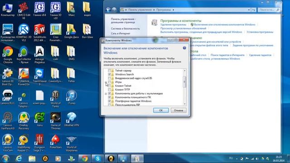The height and width of the screenshot is (163, 290).
Task: Select the Google Диск desktop icon
Action: (x=72, y=31)
